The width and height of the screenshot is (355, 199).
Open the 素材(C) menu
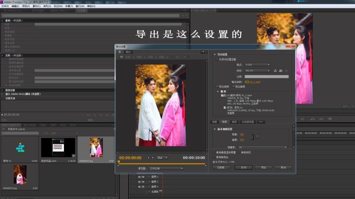36,6
